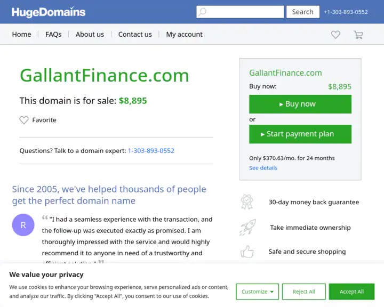Open the shopping cart icon
Viewport: 384px width, 307px height.
(x=358, y=35)
